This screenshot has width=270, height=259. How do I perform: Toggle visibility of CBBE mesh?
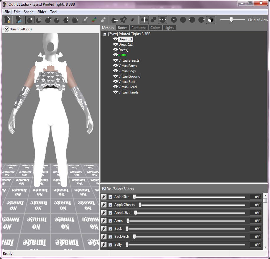click(x=115, y=55)
